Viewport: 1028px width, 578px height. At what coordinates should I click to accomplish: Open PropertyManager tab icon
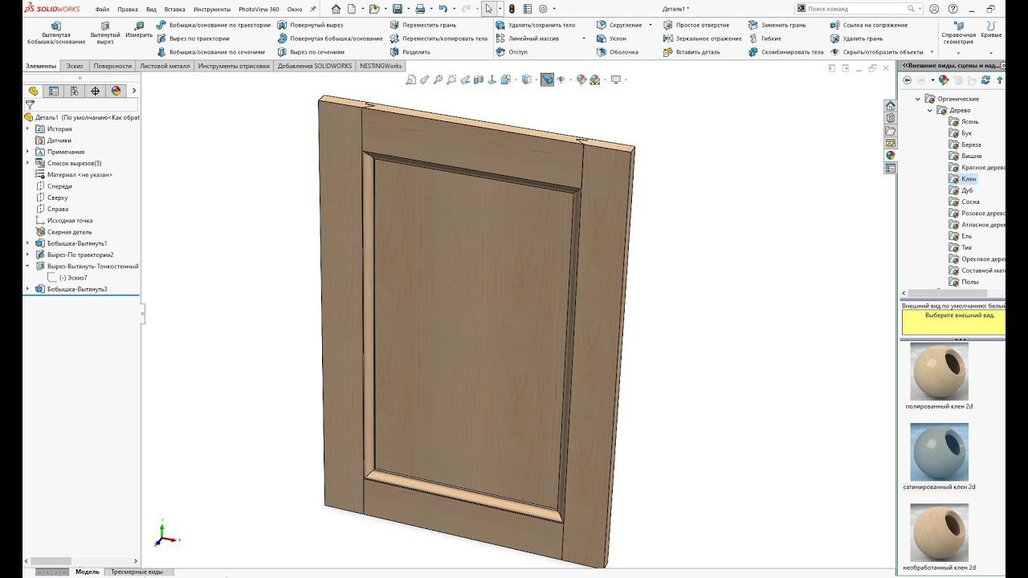click(54, 91)
